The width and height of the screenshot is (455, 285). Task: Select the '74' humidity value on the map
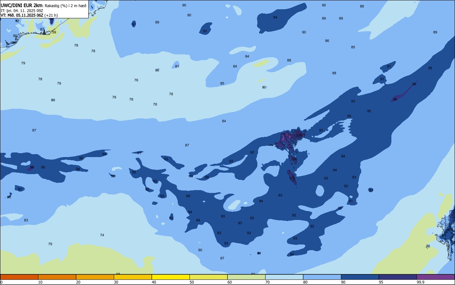pos(102,235)
